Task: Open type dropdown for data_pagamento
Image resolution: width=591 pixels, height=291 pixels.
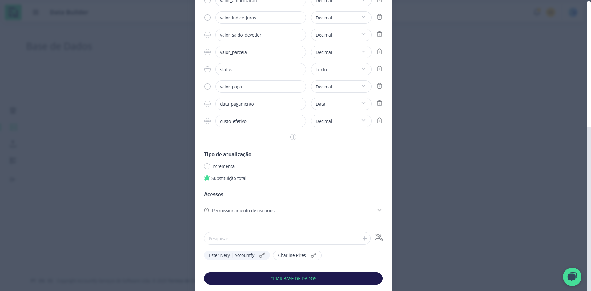Action: (x=341, y=104)
